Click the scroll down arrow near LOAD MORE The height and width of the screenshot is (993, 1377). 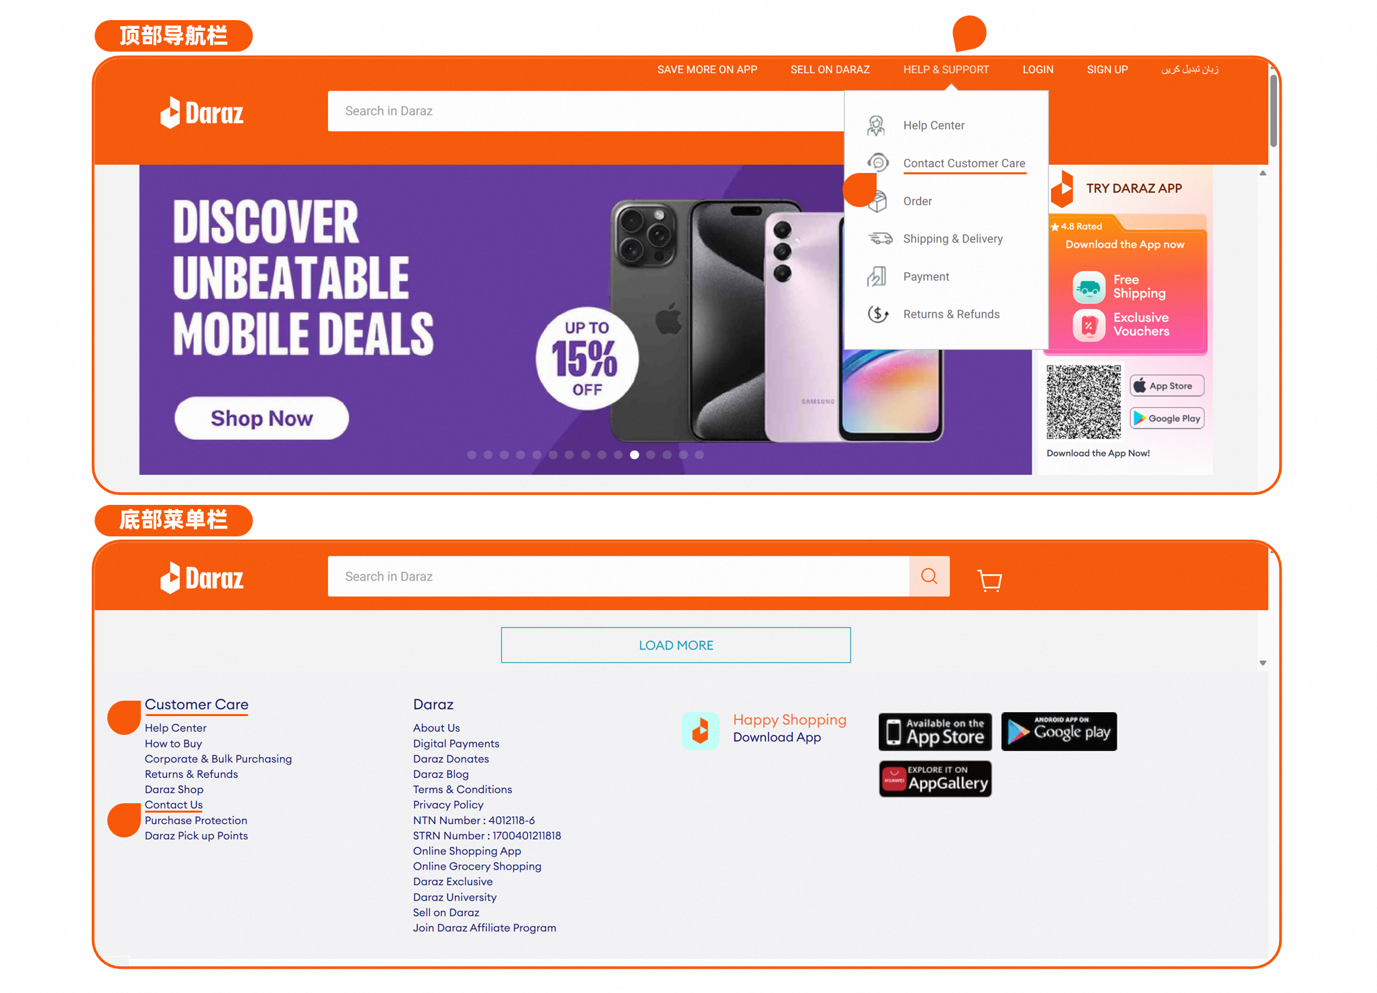tap(1263, 663)
